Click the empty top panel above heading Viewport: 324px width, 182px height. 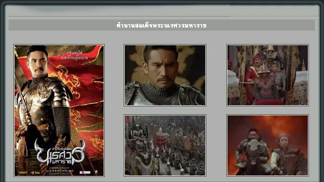point(162,11)
